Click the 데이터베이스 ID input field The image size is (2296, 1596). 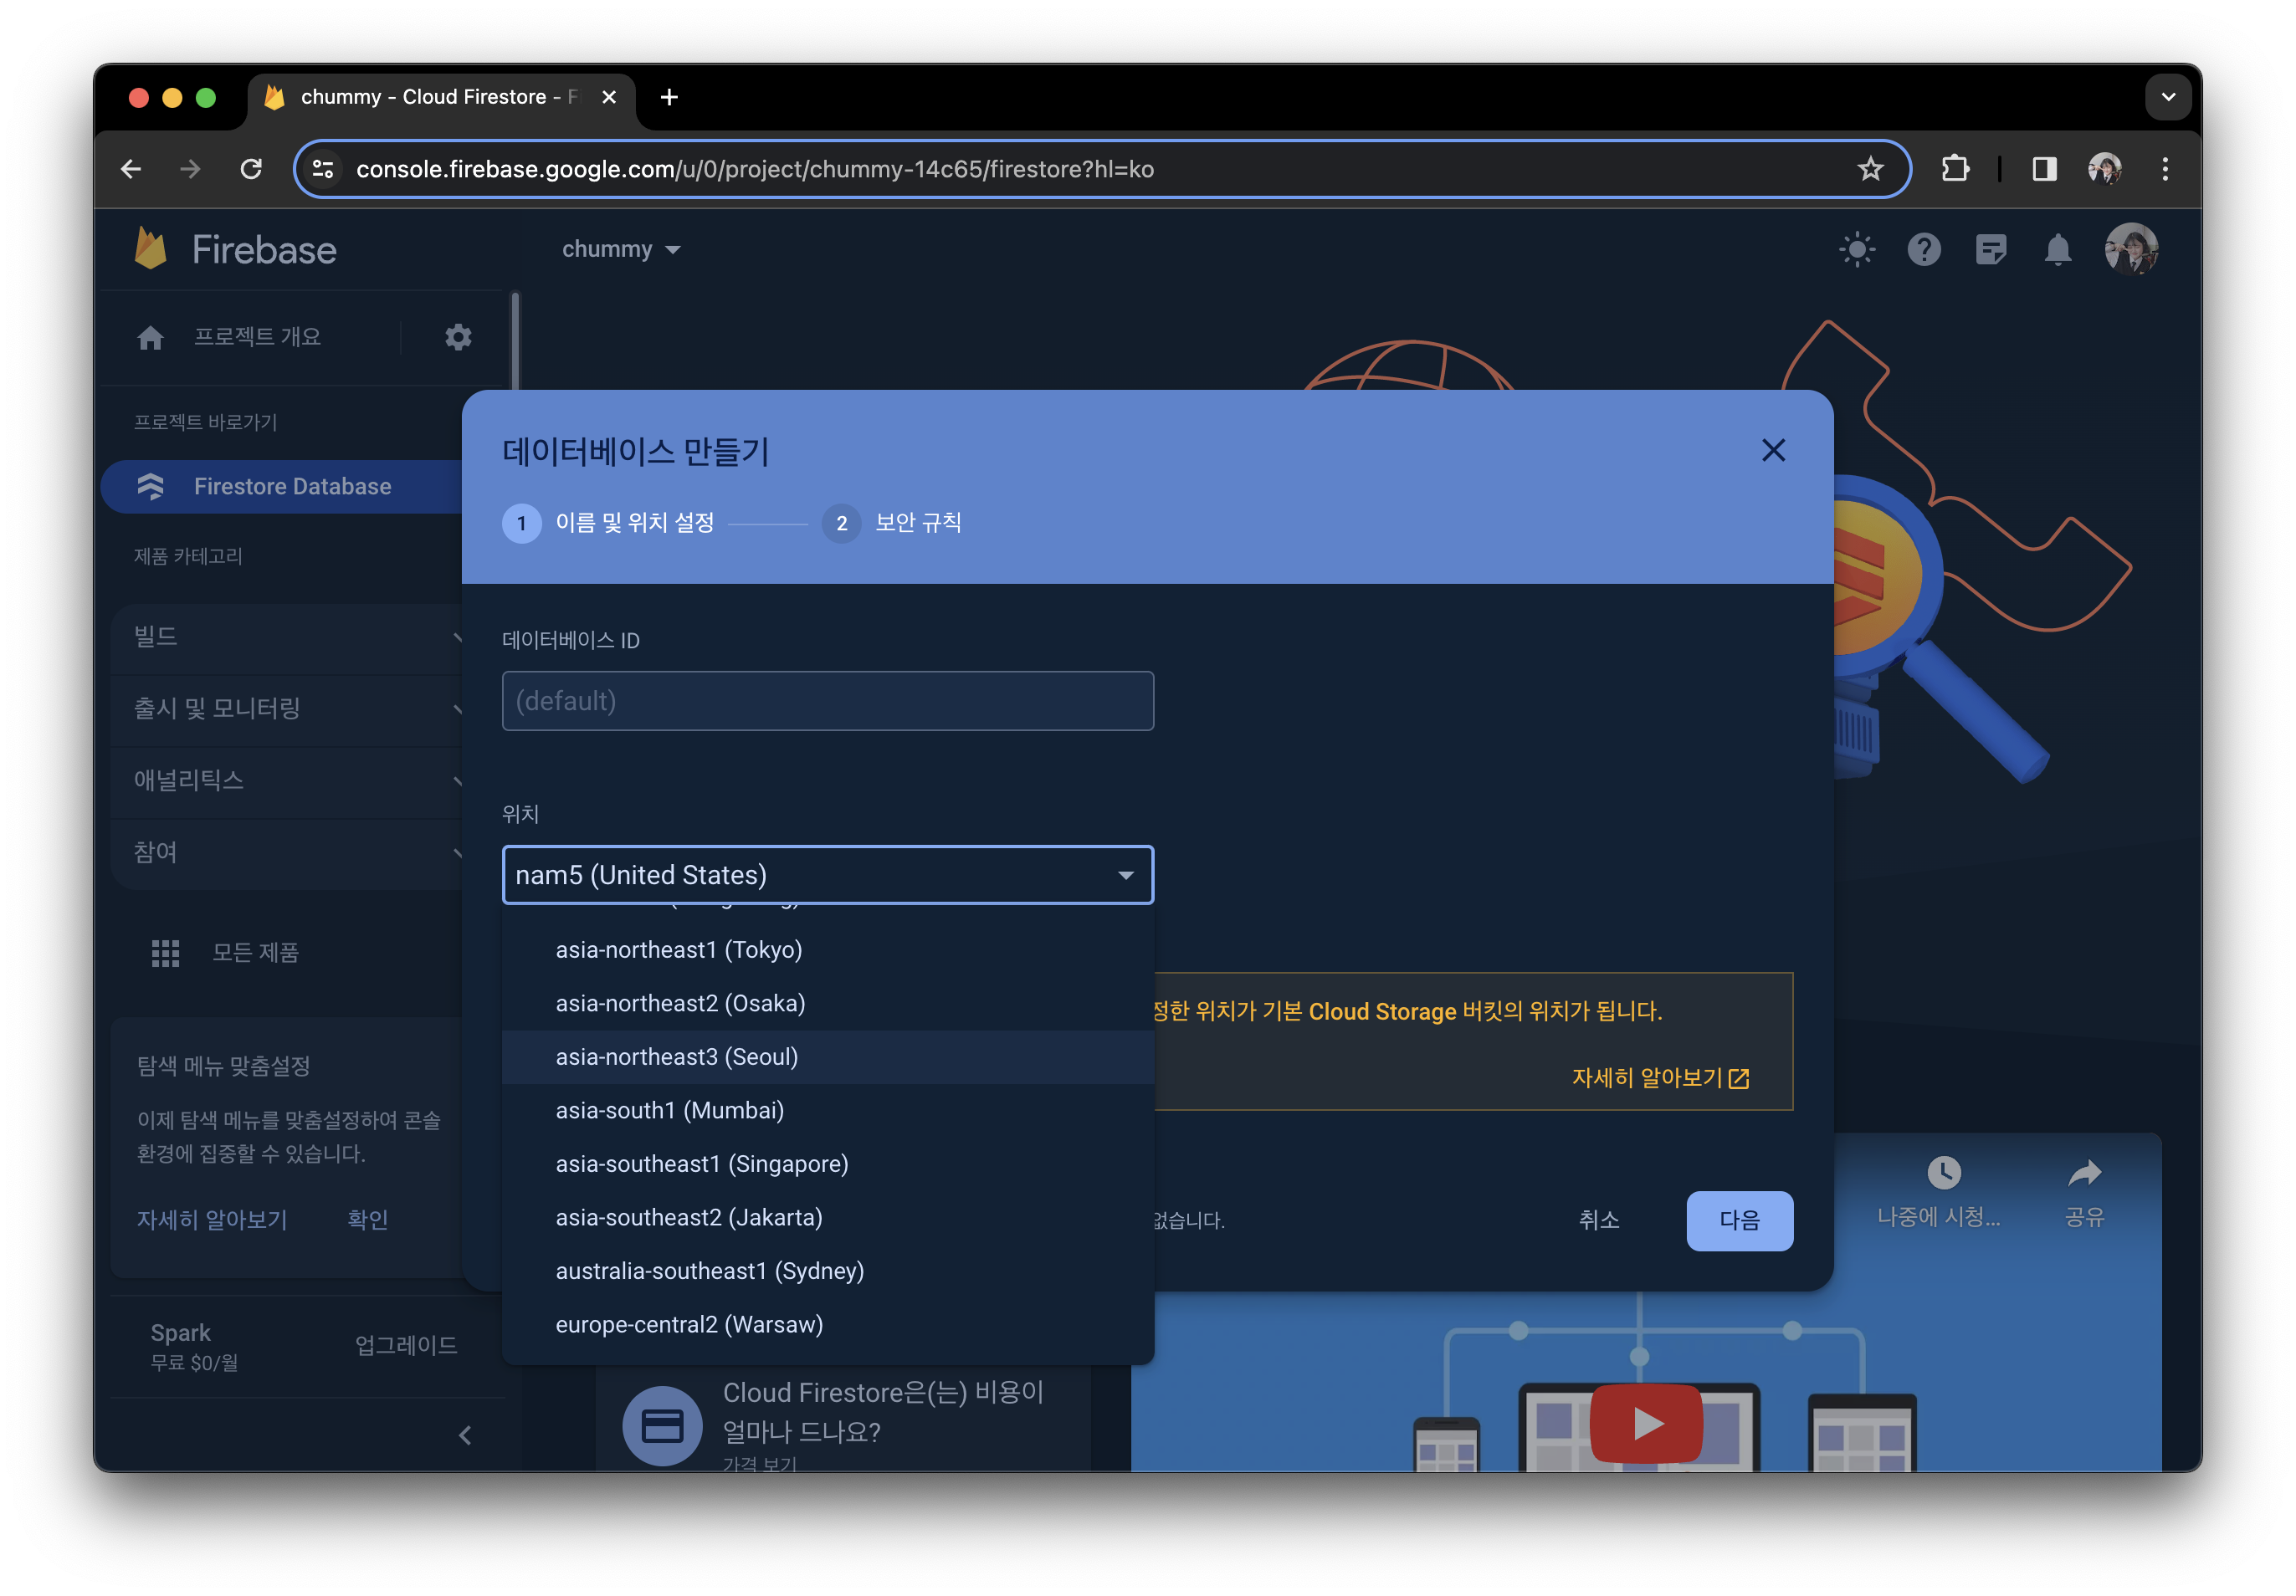[828, 701]
